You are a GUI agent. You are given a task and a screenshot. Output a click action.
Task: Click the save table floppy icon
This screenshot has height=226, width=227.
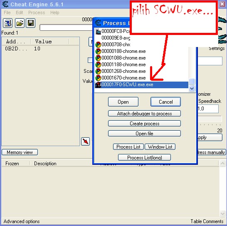30,23
